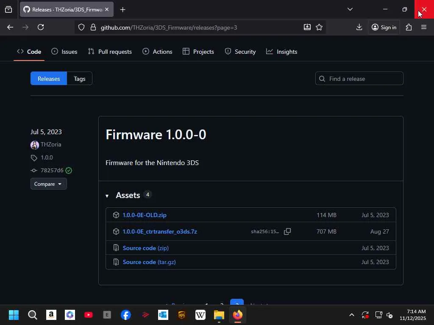Image resolution: width=434 pixels, height=325 pixels.
Task: Open Outlook from the taskbar
Action: tap(163, 315)
